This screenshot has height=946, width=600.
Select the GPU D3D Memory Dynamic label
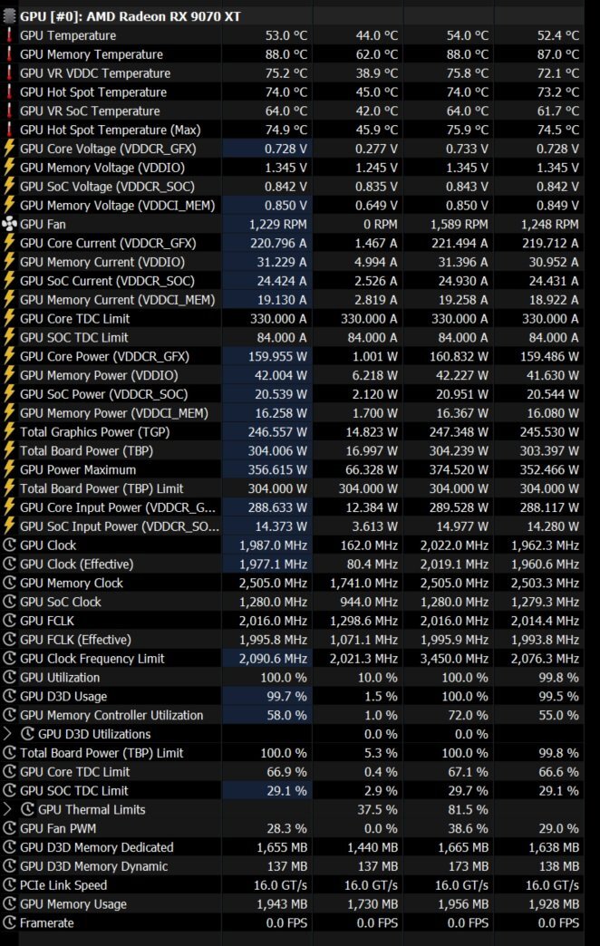(x=94, y=866)
